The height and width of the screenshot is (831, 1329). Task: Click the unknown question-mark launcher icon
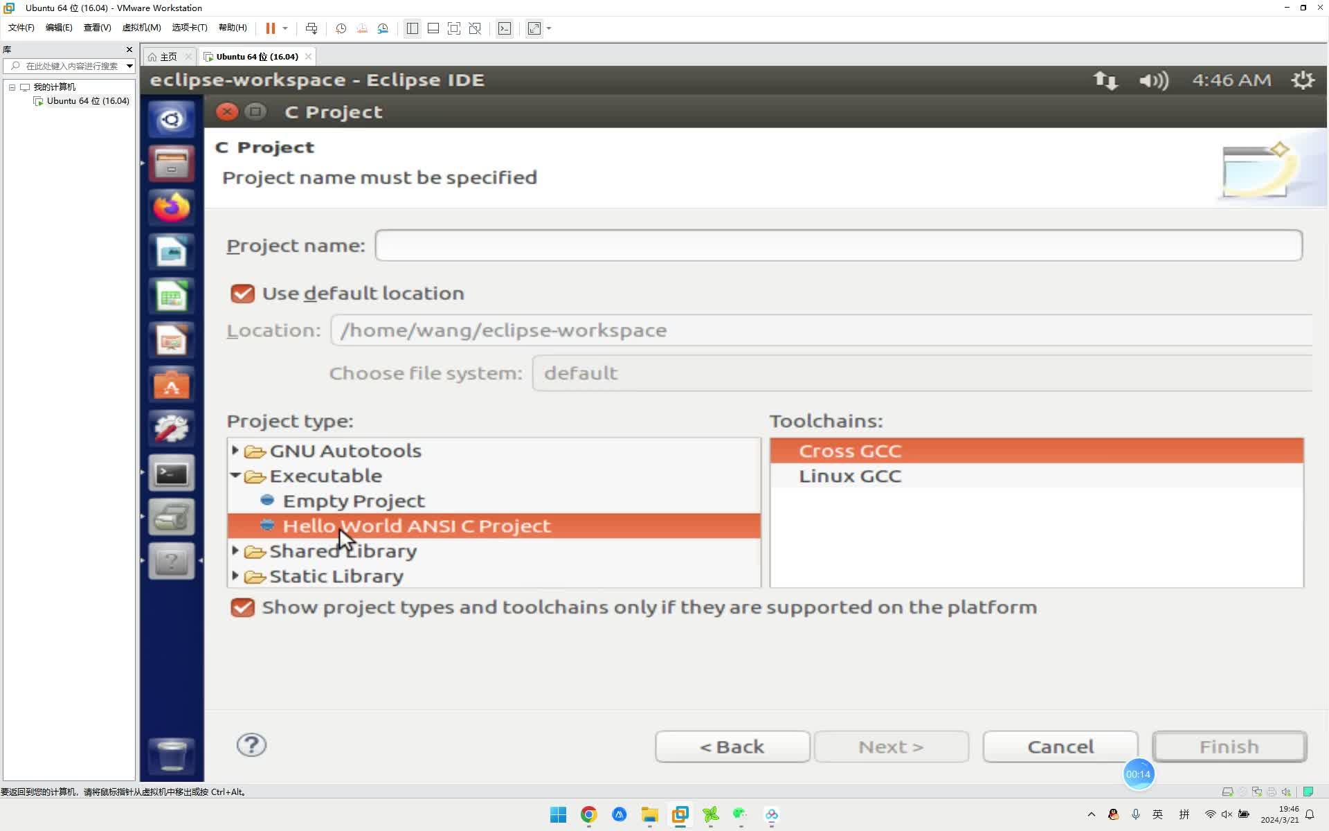[x=171, y=561]
